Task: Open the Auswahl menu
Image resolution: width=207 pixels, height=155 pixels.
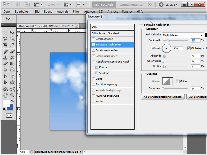Action: pos(63,12)
